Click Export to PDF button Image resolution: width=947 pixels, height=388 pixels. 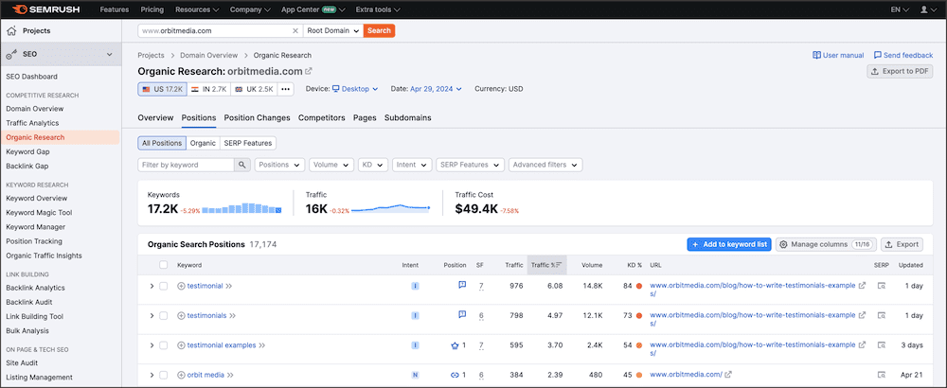900,71
